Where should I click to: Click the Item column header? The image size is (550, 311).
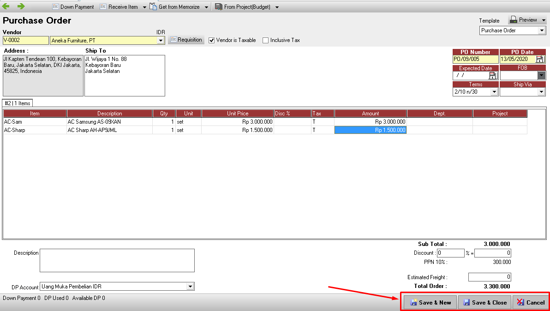pos(35,114)
